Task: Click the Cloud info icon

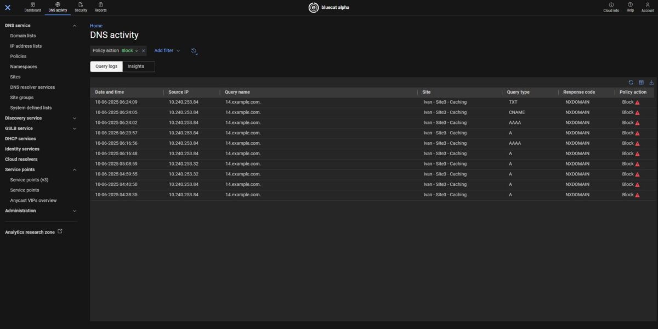Action: click(x=611, y=5)
